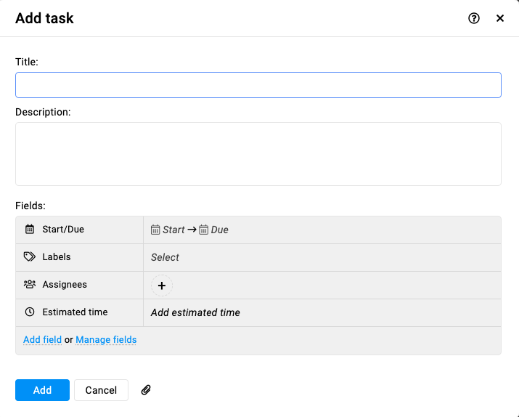The image size is (519, 417).
Task: Open the Add field link
Action: tap(42, 340)
